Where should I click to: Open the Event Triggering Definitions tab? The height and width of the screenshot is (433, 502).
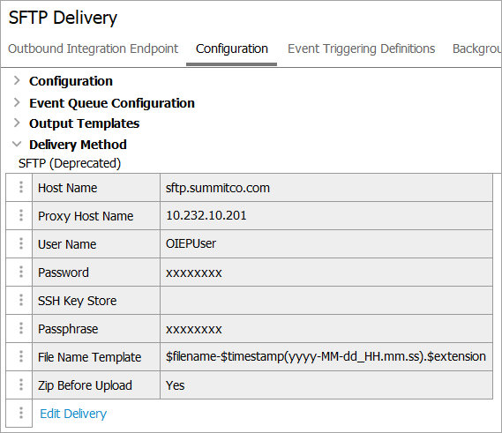click(x=361, y=49)
